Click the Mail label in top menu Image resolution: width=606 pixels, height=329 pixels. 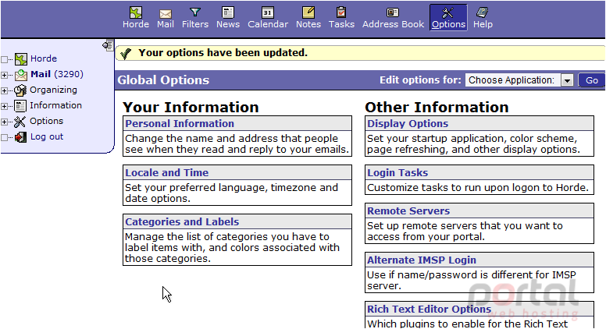[166, 24]
